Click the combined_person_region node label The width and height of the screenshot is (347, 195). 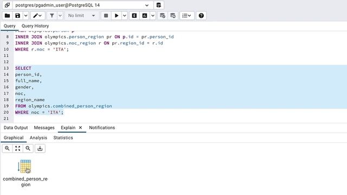click(25, 181)
